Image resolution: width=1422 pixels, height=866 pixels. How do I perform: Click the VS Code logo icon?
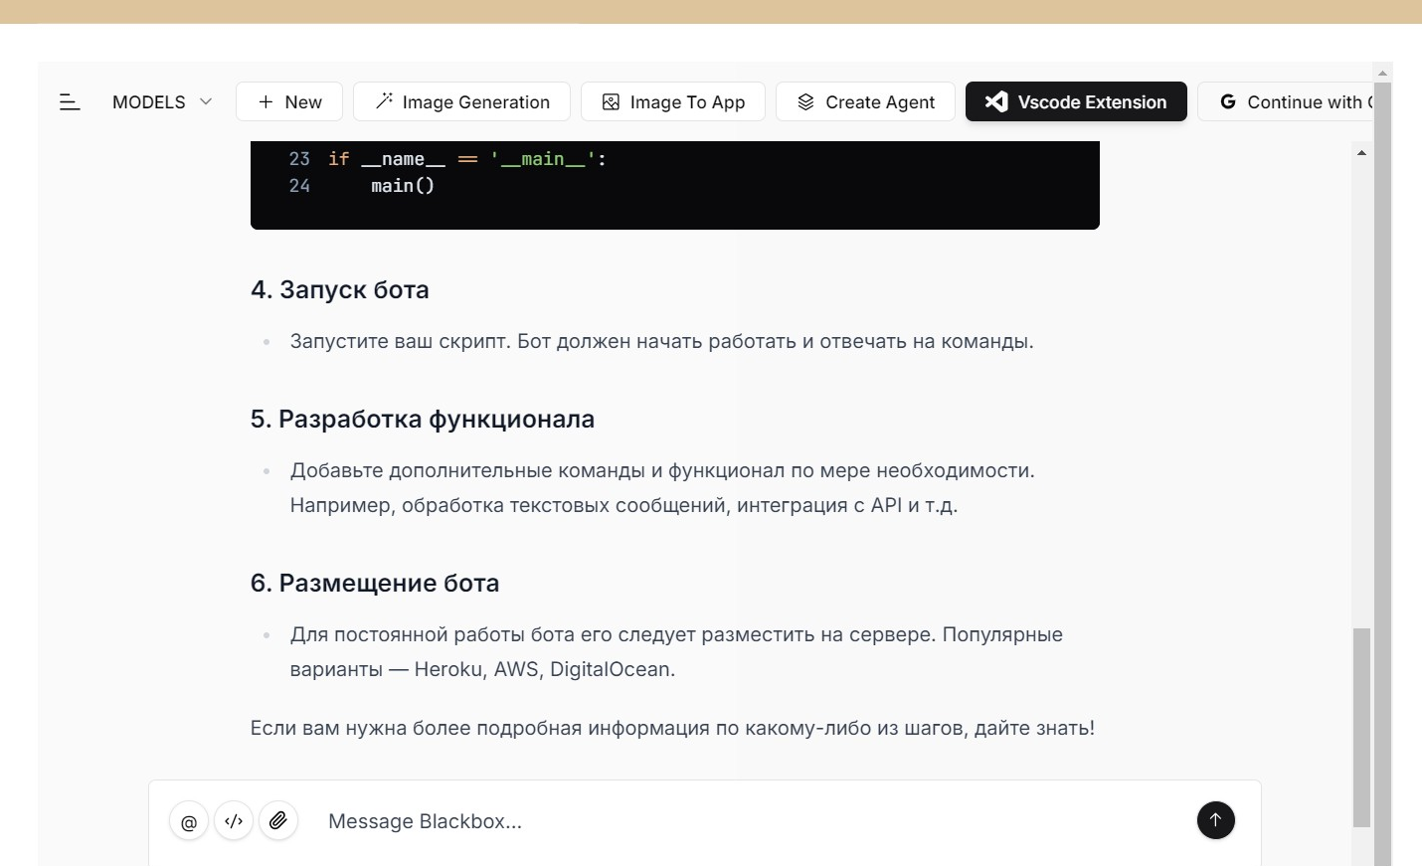(x=996, y=101)
